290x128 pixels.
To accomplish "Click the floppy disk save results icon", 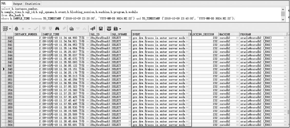I will (x=101, y=29).
